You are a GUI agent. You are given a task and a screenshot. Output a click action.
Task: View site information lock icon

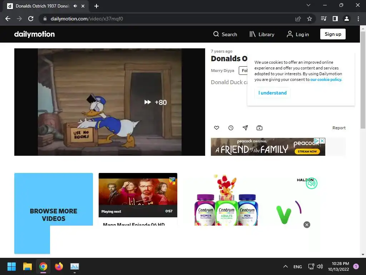(x=45, y=19)
